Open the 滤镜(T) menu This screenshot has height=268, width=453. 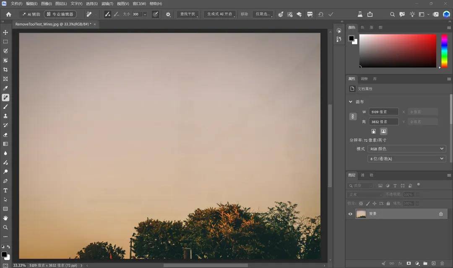pos(107,4)
